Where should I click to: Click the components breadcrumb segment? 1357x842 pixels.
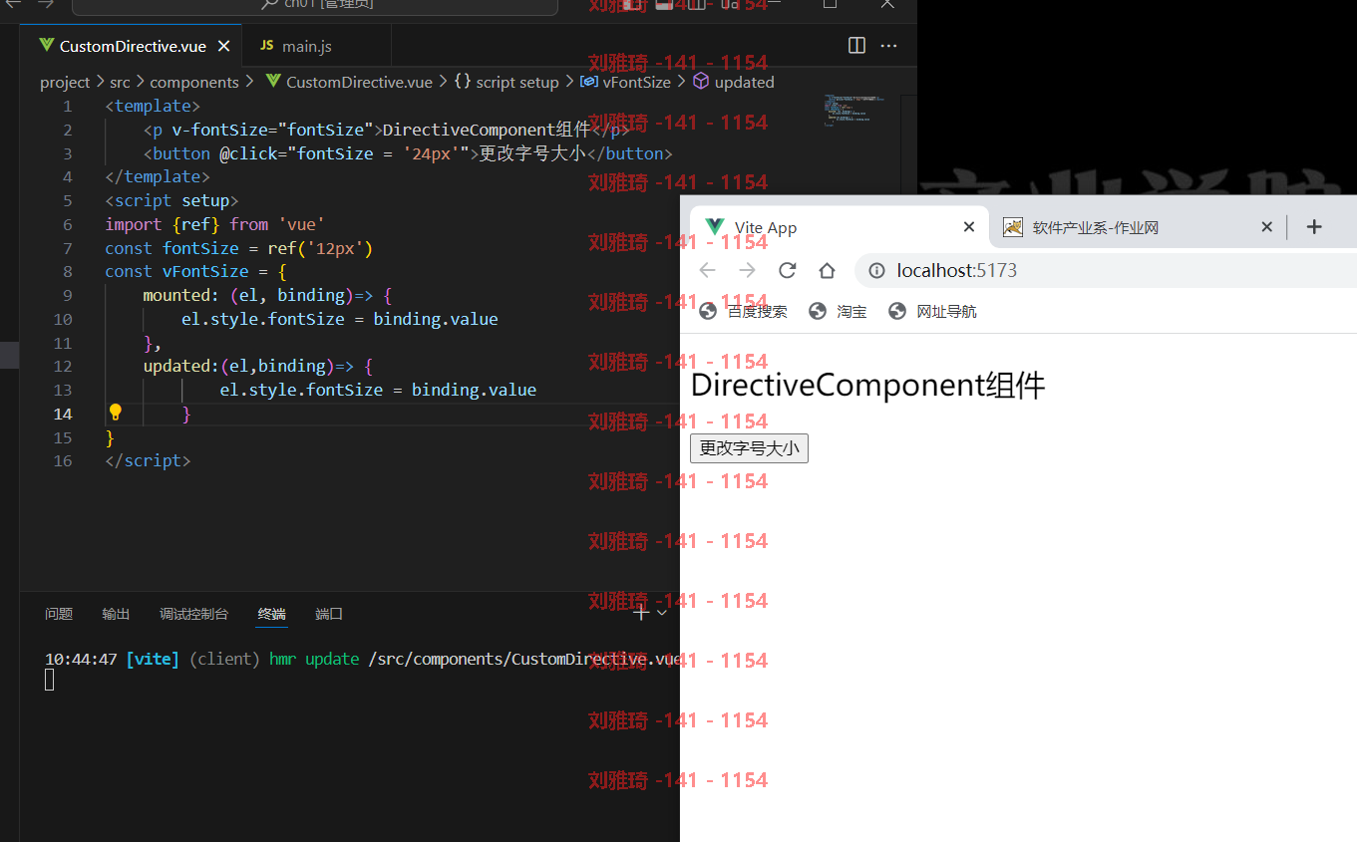194,82
